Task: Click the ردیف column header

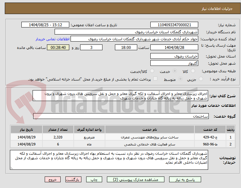Action: (x=230, y=129)
